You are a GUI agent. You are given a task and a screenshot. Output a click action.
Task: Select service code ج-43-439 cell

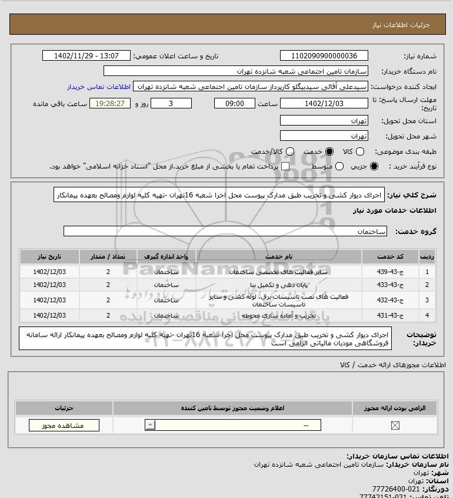point(390,272)
